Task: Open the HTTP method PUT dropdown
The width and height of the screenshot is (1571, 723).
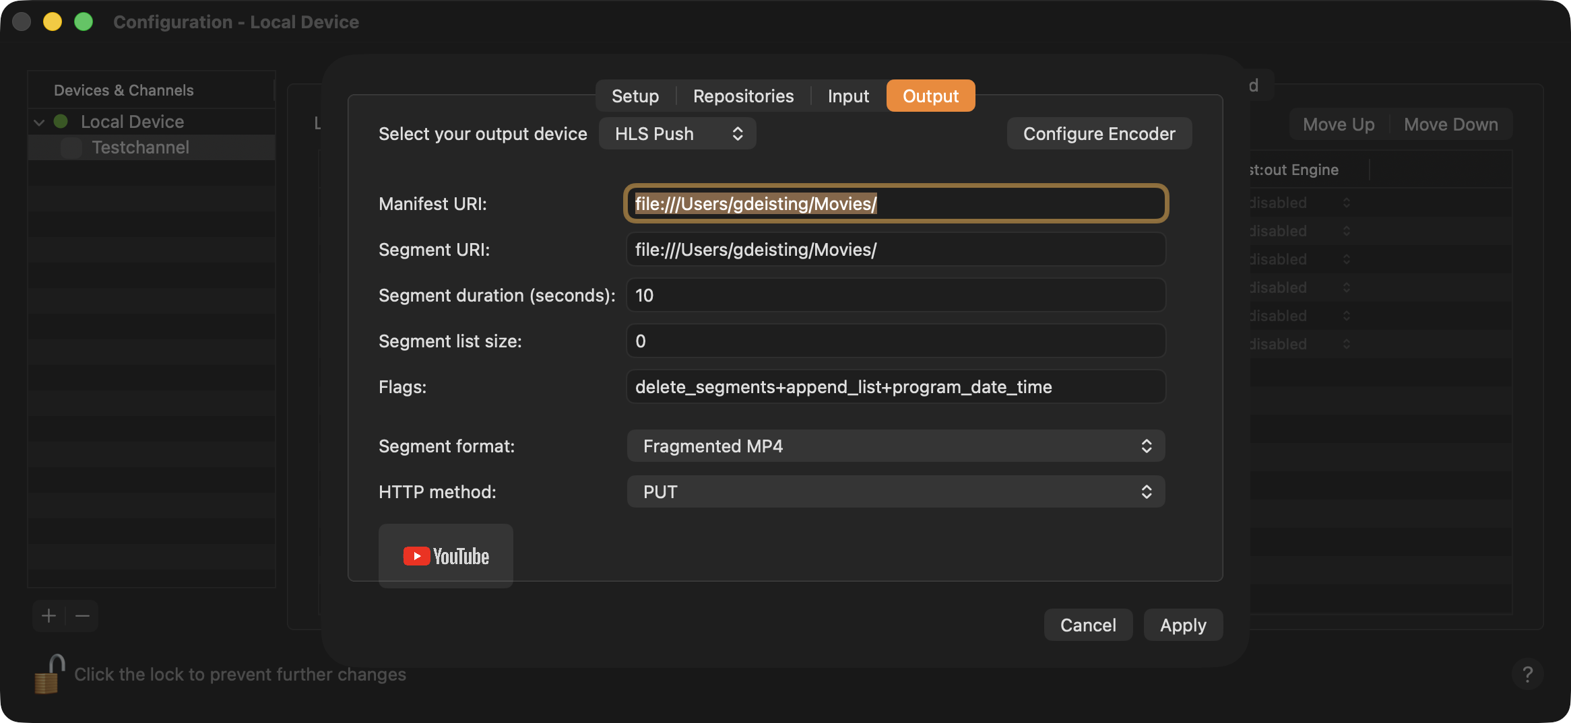Action: click(896, 492)
